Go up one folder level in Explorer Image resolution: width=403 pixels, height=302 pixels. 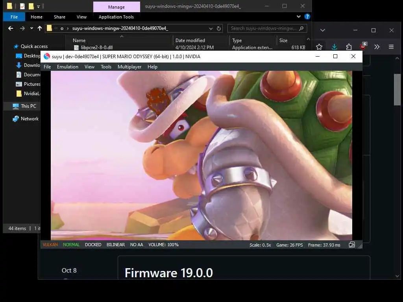pyautogui.click(x=40, y=28)
